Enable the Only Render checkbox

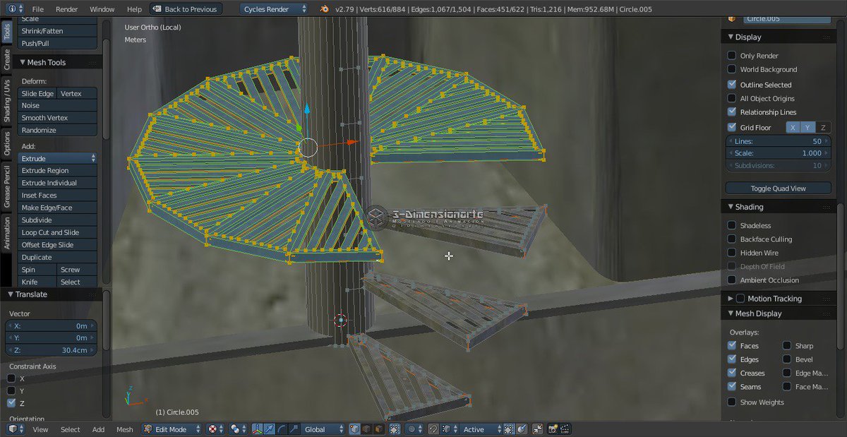pos(732,56)
